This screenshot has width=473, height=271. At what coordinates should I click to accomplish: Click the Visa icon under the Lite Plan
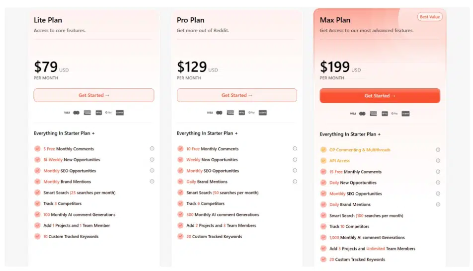[67, 113]
